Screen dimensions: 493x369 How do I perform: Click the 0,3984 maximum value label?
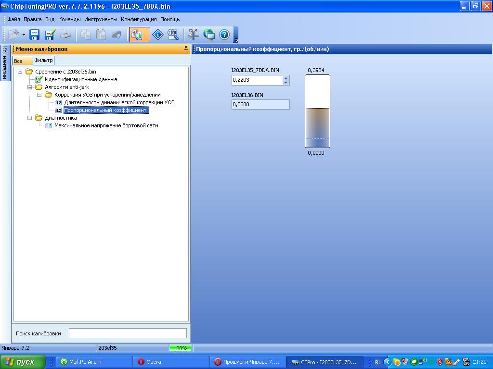[x=316, y=70]
